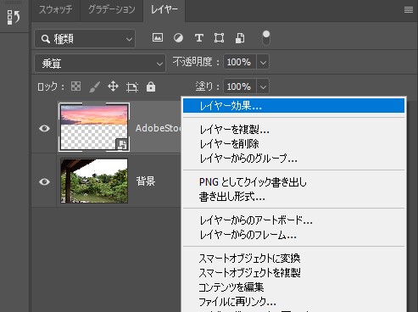Viewport: 418px width, 312px height.
Task: Choose 書き出し形式... menu item
Action: (293, 197)
